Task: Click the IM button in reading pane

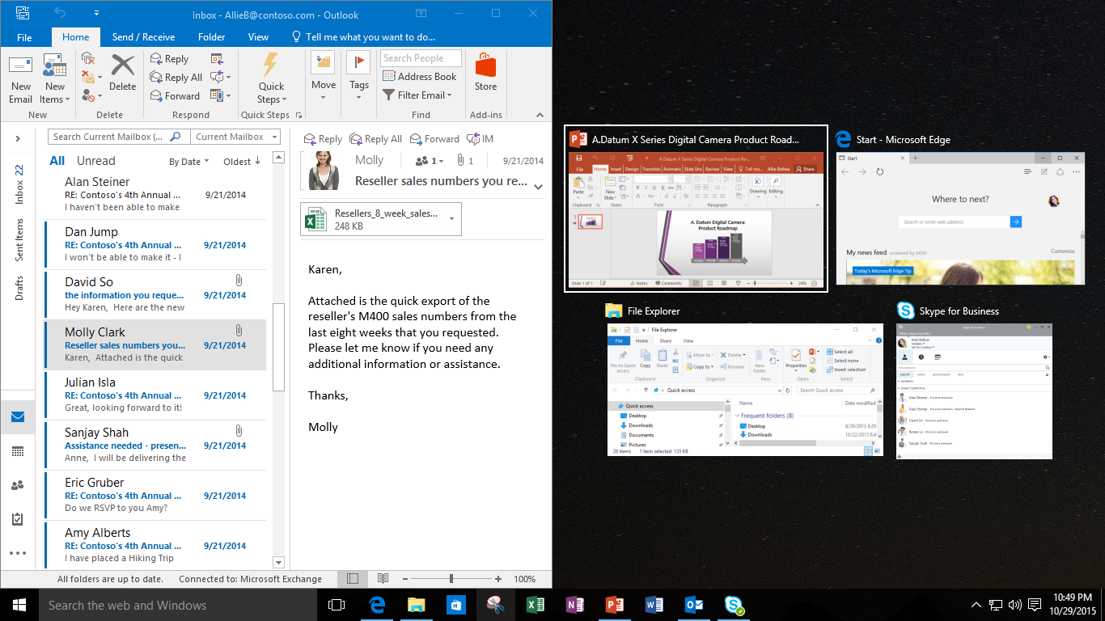Action: point(481,139)
